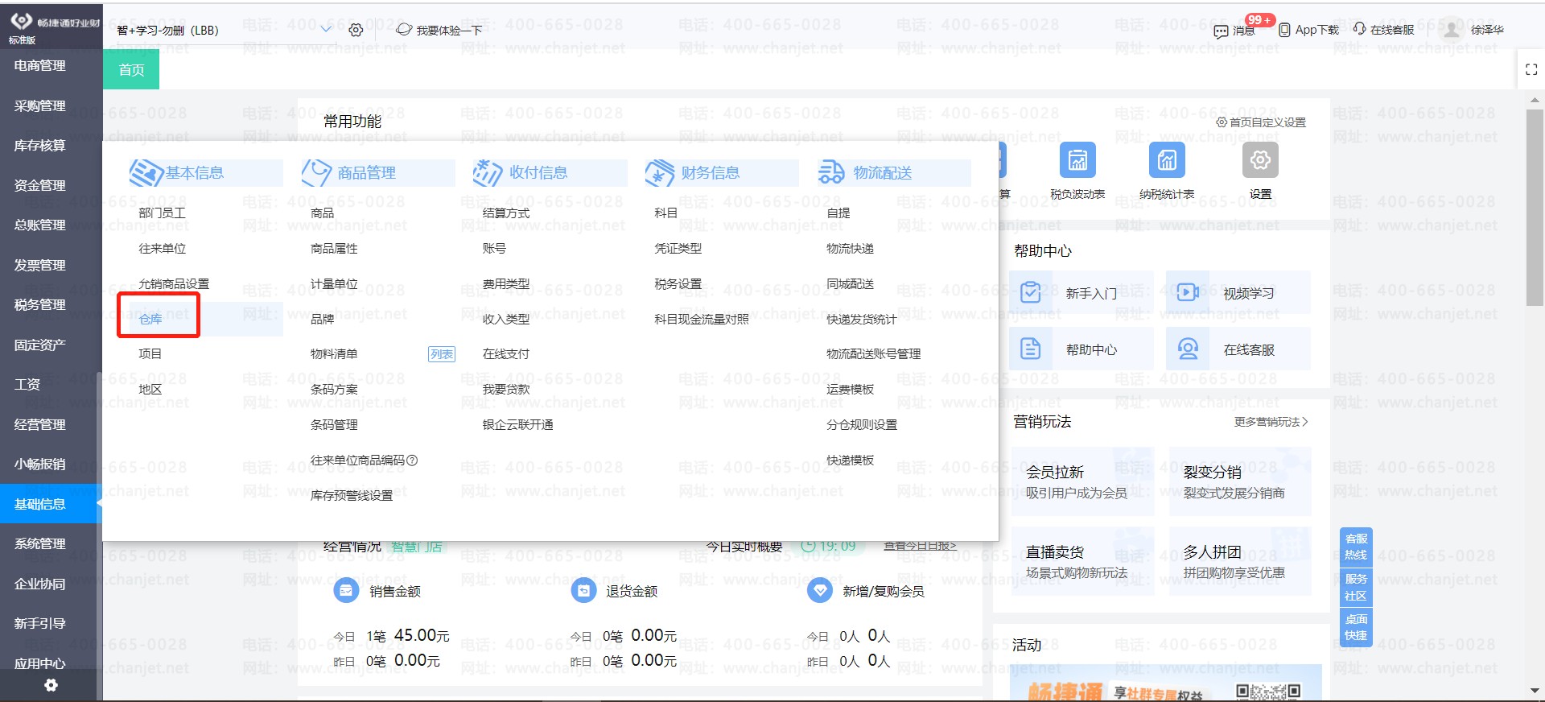
Task: Click the 列表 button beside 物料清单
Action: (x=441, y=354)
